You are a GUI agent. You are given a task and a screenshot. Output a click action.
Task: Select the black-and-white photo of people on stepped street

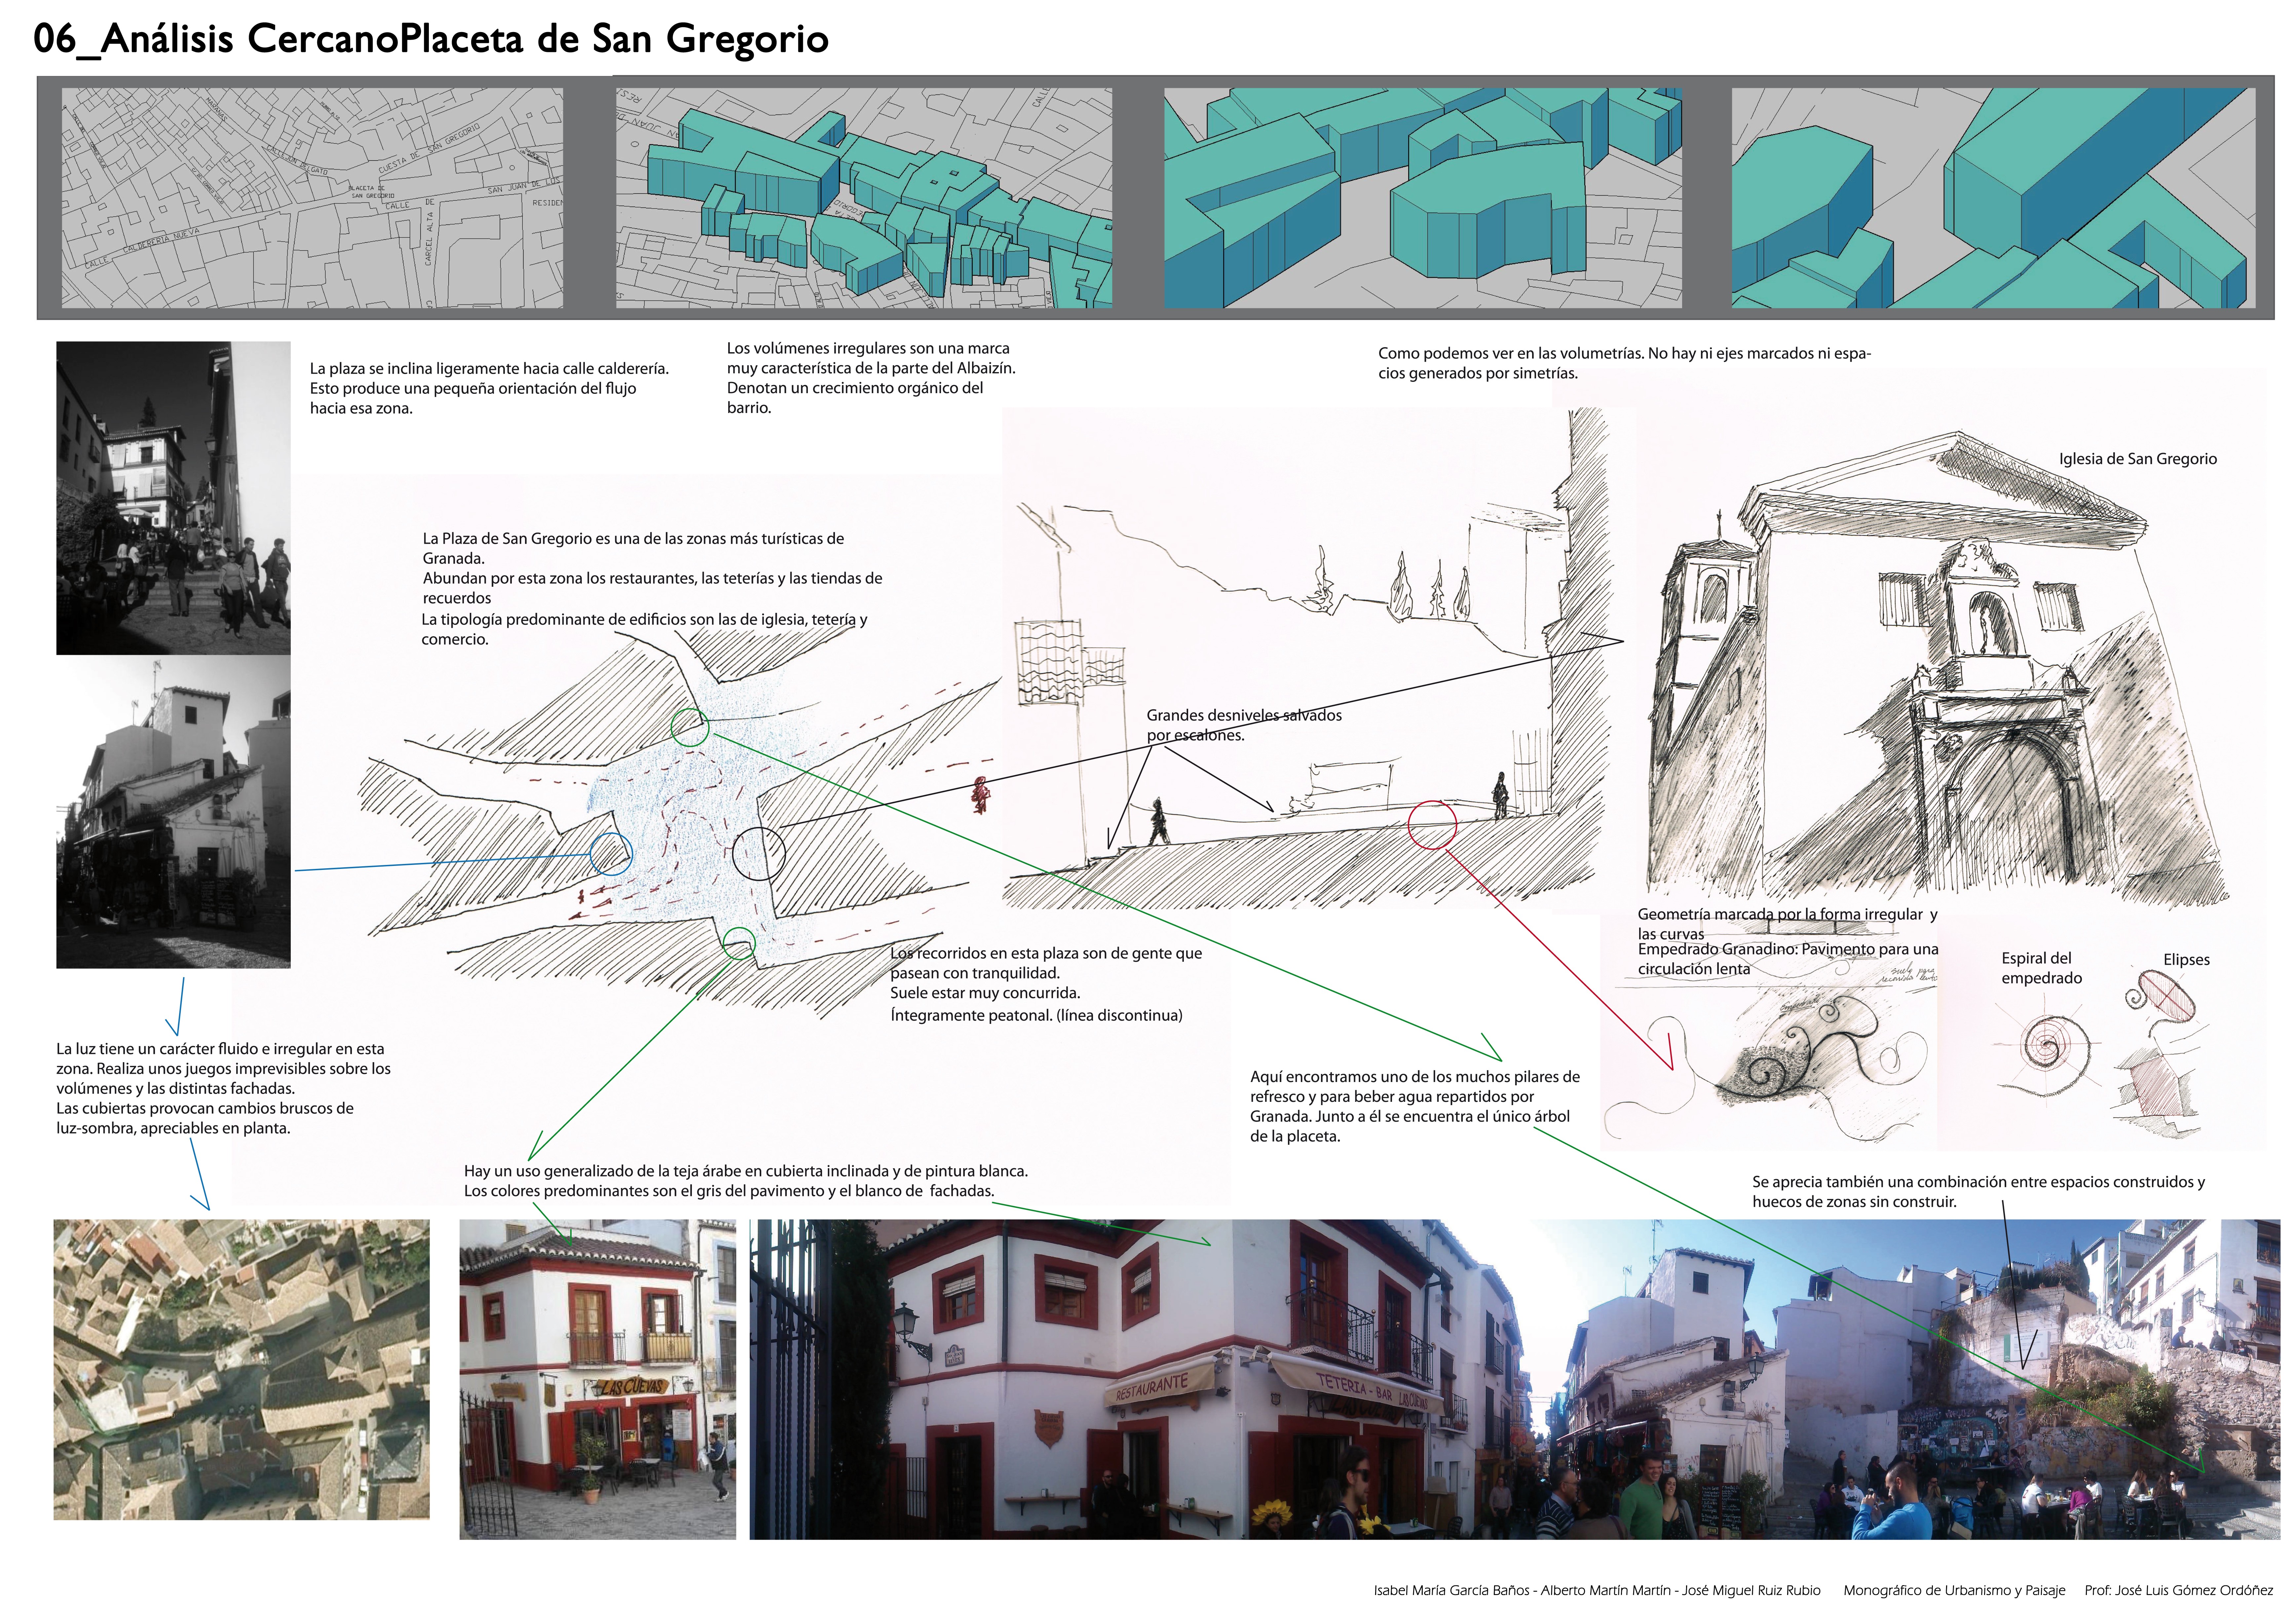point(173,498)
